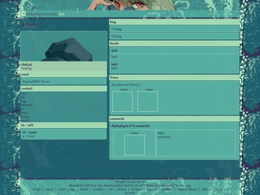Select the feeling text under status
The image size is (260, 195).
coord(26,68)
